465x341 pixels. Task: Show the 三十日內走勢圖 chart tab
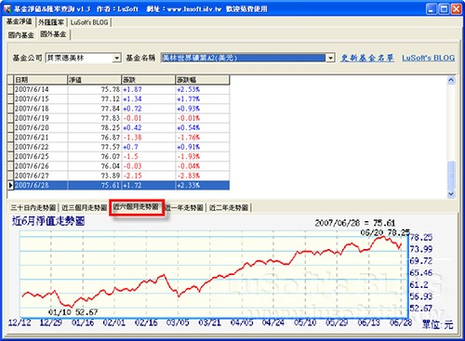[x=33, y=207]
